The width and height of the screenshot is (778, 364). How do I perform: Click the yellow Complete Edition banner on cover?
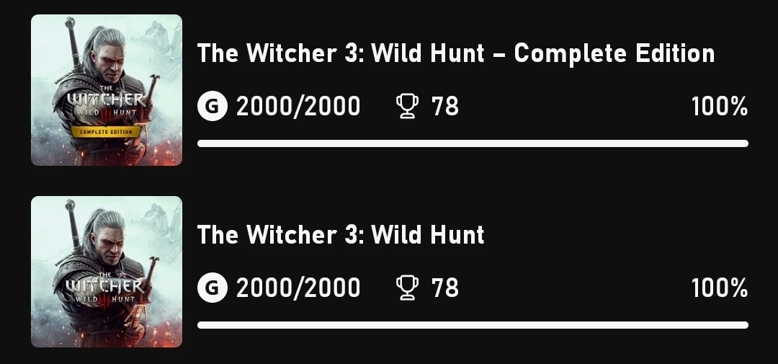[106, 132]
